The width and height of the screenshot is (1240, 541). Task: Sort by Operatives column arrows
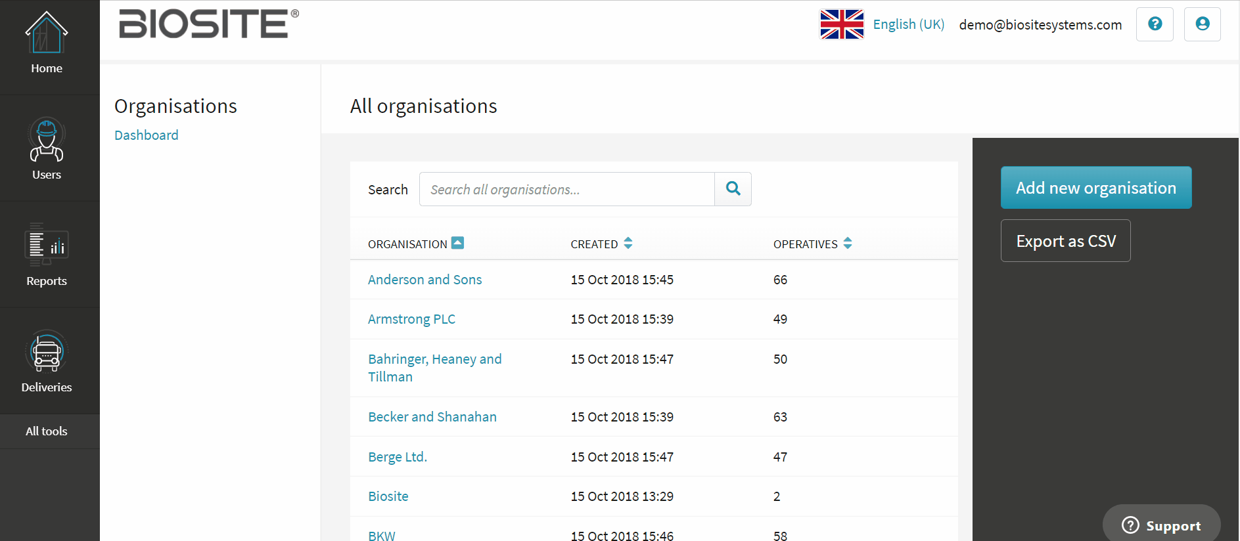tap(848, 243)
